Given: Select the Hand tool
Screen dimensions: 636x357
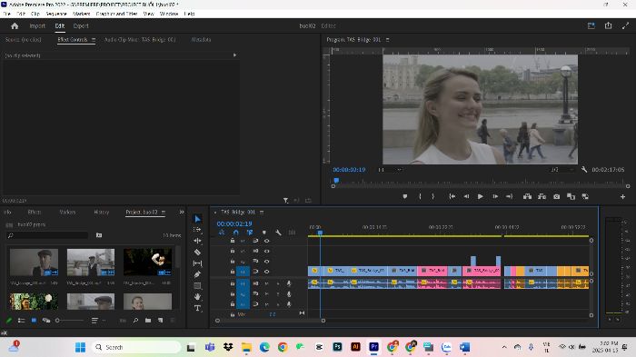Looking at the screenshot, I should click(197, 297).
